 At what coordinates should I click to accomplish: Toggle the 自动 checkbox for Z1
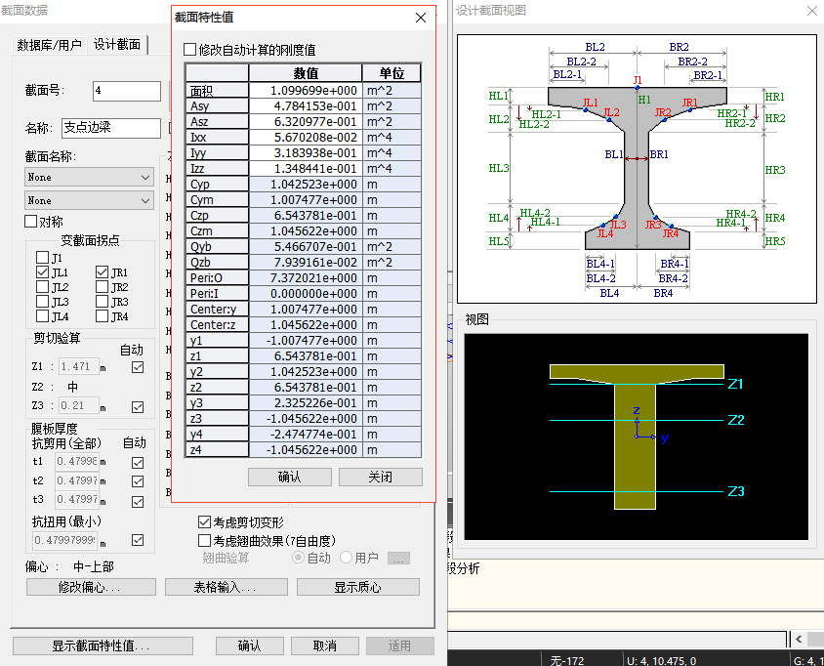(138, 367)
